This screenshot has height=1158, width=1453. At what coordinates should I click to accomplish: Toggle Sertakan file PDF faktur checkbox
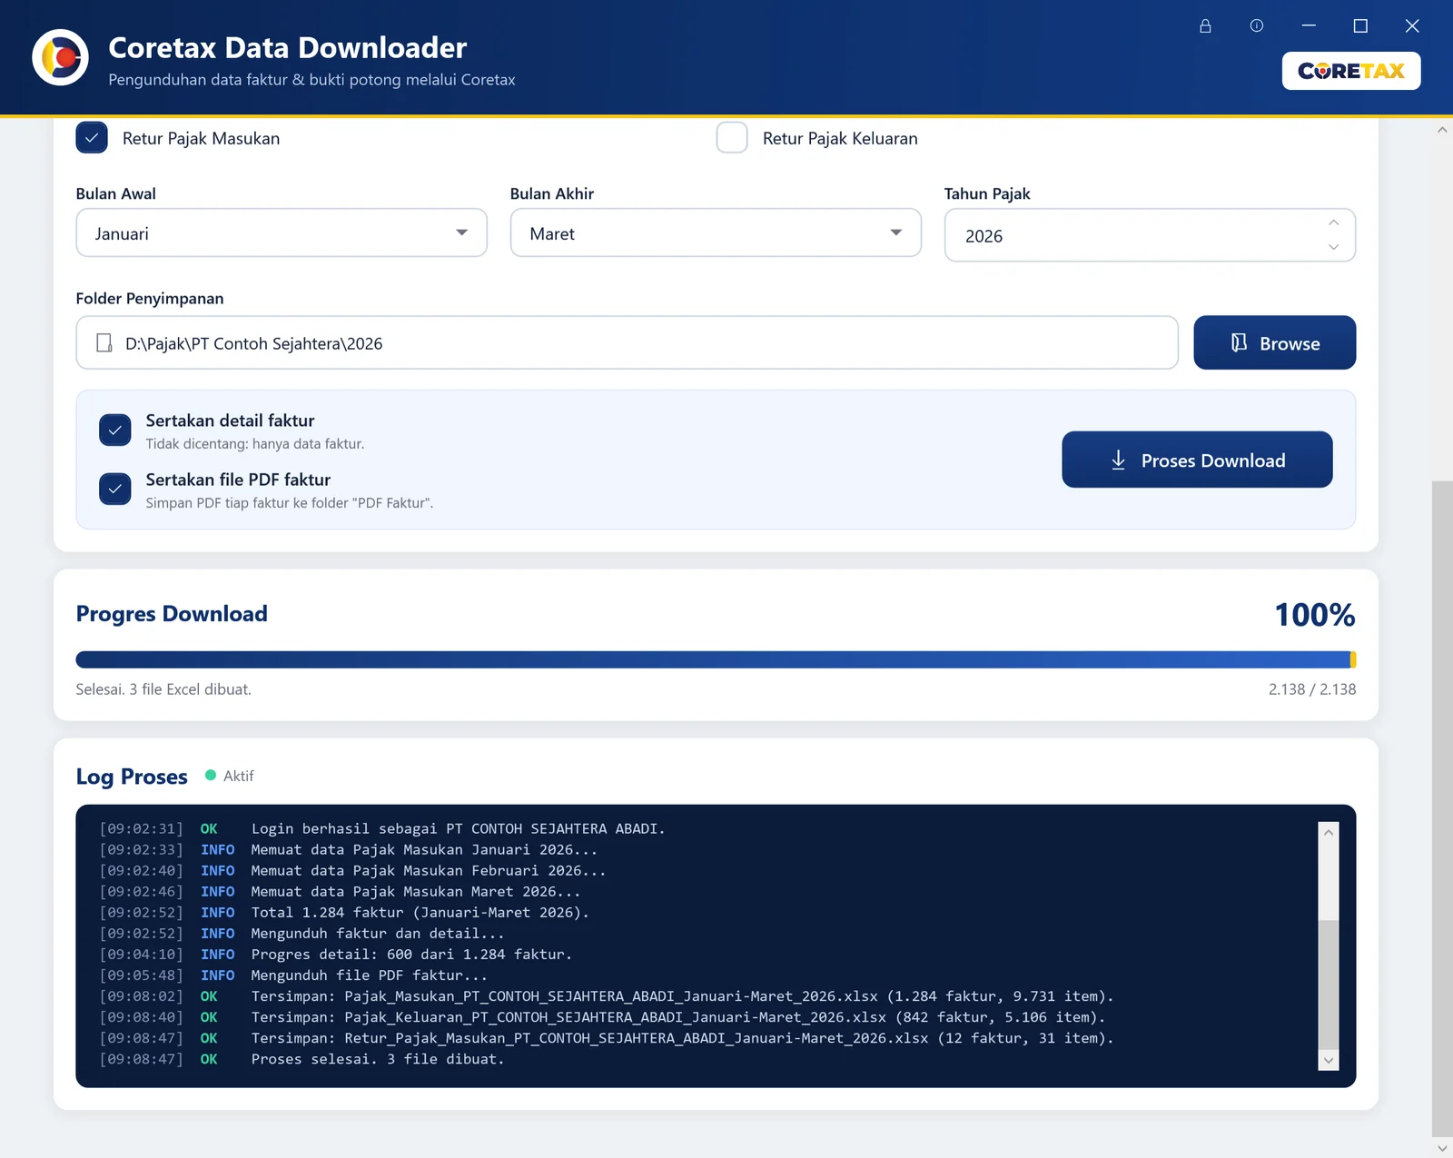pyautogui.click(x=115, y=489)
